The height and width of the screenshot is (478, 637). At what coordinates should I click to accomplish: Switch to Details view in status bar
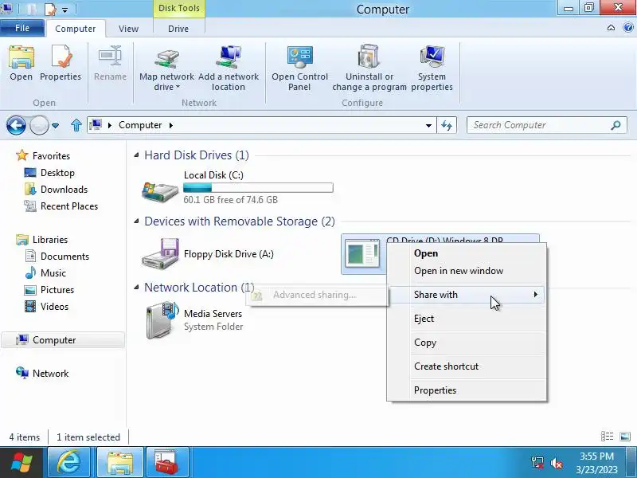point(607,437)
